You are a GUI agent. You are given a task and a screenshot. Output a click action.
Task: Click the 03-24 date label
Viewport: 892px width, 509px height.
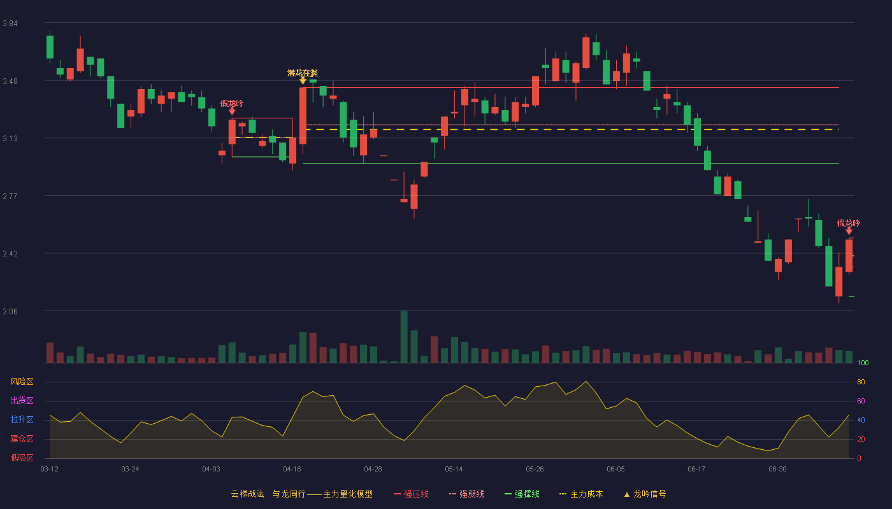(x=130, y=469)
